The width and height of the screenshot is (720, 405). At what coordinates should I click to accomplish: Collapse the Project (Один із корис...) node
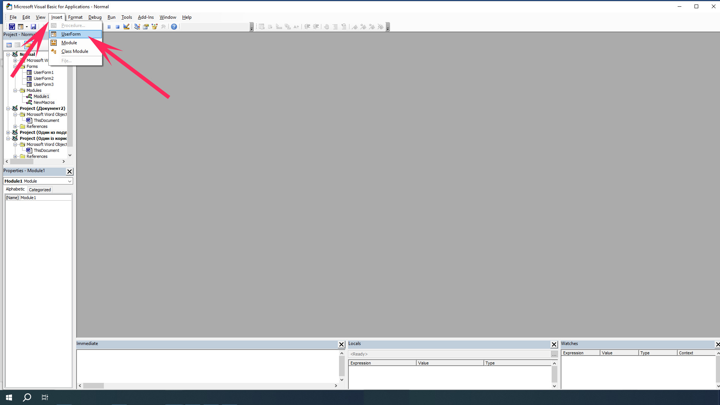(8, 138)
